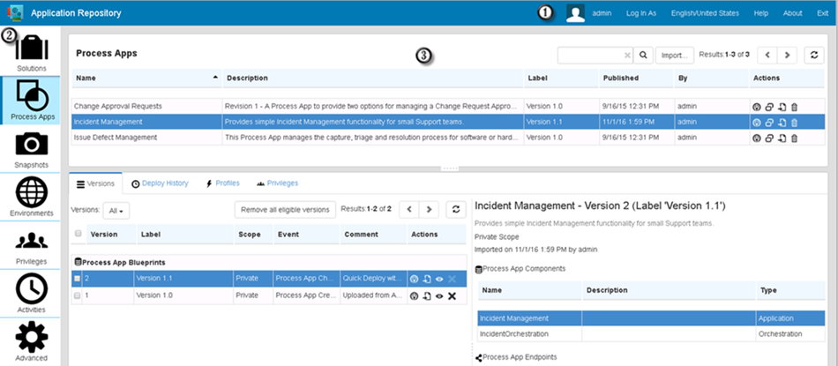
Task: View Version 1.0 with eye icon
Action: click(x=439, y=295)
